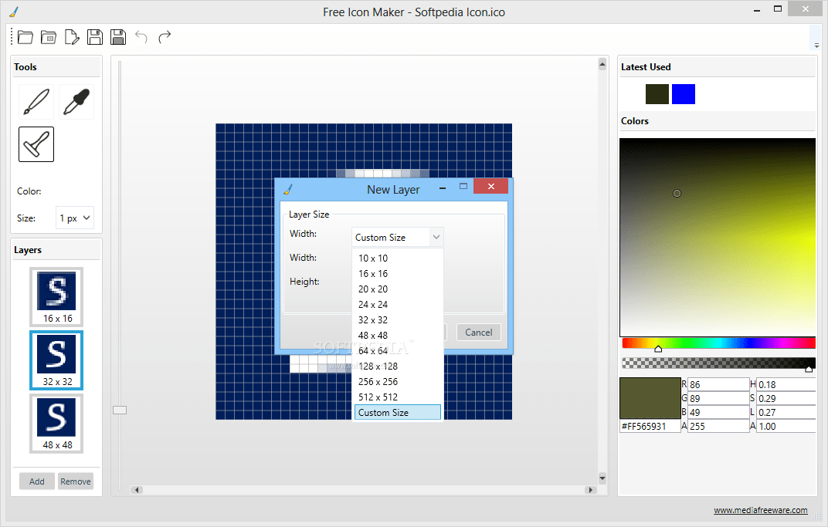Open the layer Width size dropdown
The width and height of the screenshot is (828, 527).
(397, 237)
